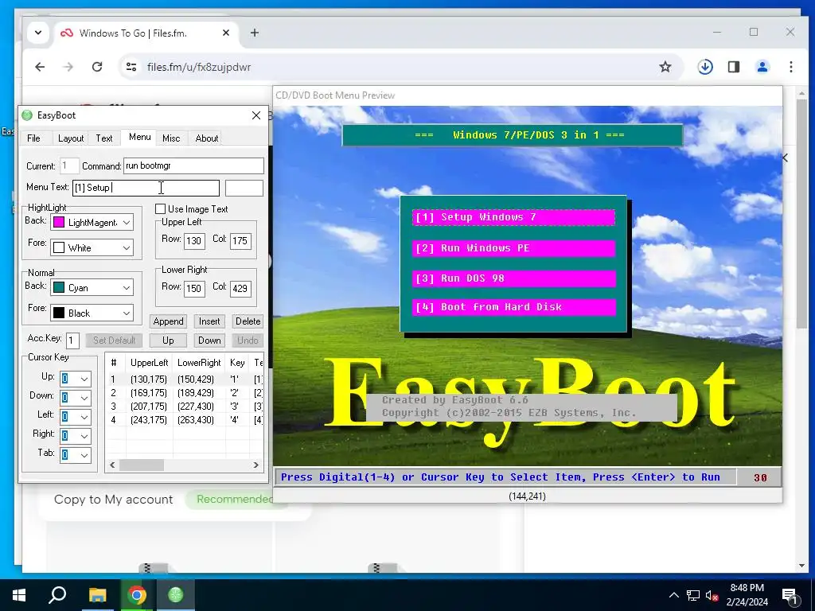
Task: Enable Use Image Text checkbox
Action: 161,209
